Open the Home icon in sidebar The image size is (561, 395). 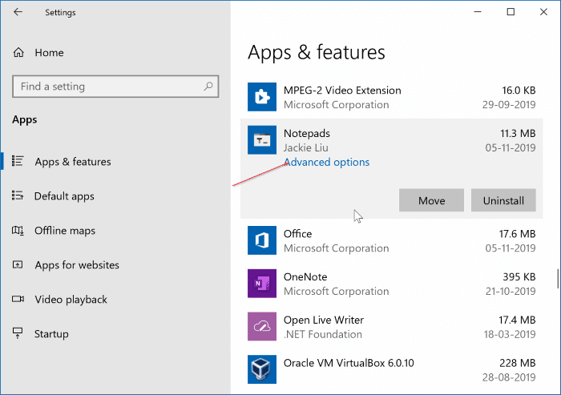click(18, 53)
